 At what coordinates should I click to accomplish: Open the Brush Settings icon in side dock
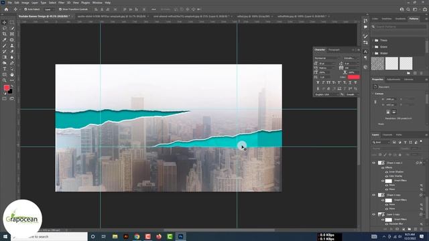pos(365,36)
